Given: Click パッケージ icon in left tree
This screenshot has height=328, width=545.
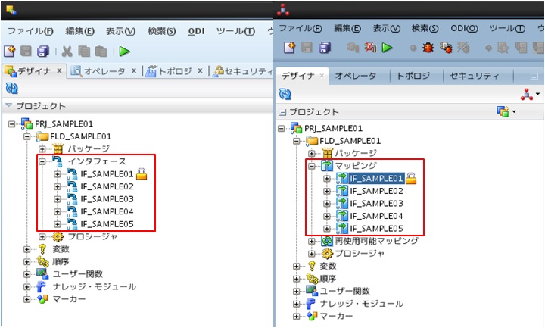Looking at the screenshot, I should [58, 148].
